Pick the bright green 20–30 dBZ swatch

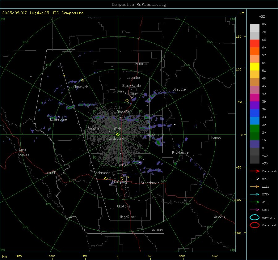255,128
